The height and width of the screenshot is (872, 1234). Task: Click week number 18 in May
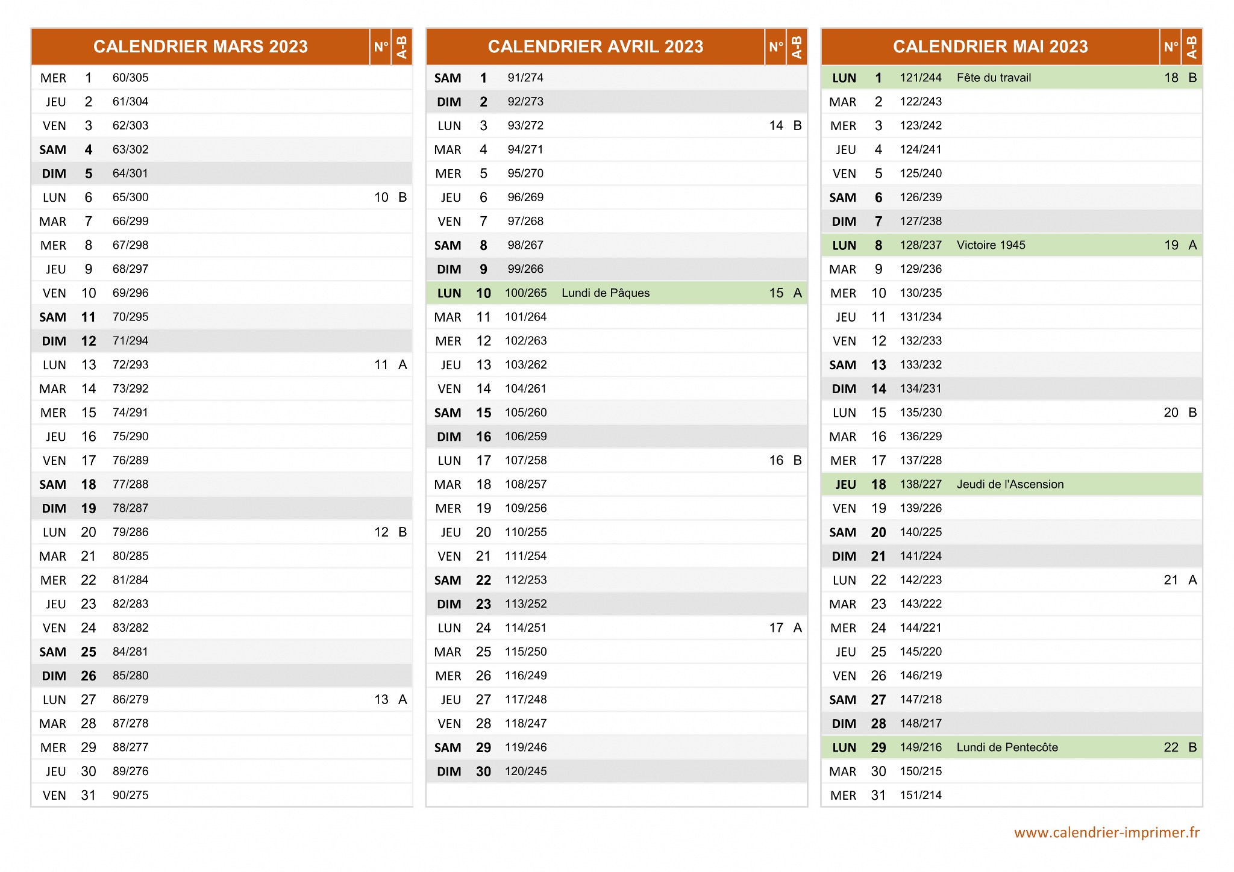coord(1171,78)
